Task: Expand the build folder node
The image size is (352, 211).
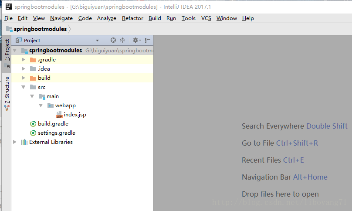Action: point(24,78)
